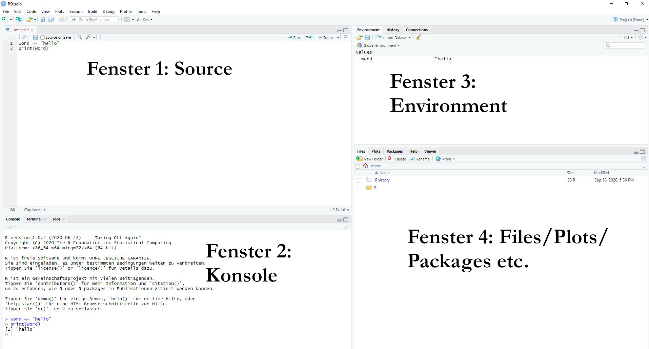Image resolution: width=649 pixels, height=349 pixels.
Task: Click the compile report notebook icon
Action: (x=102, y=37)
